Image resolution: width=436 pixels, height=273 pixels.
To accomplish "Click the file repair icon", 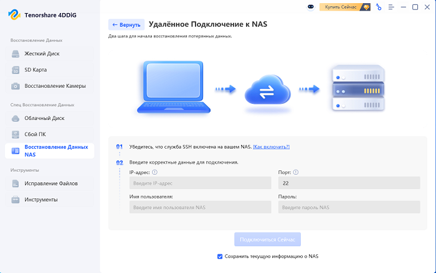I will point(16,183).
